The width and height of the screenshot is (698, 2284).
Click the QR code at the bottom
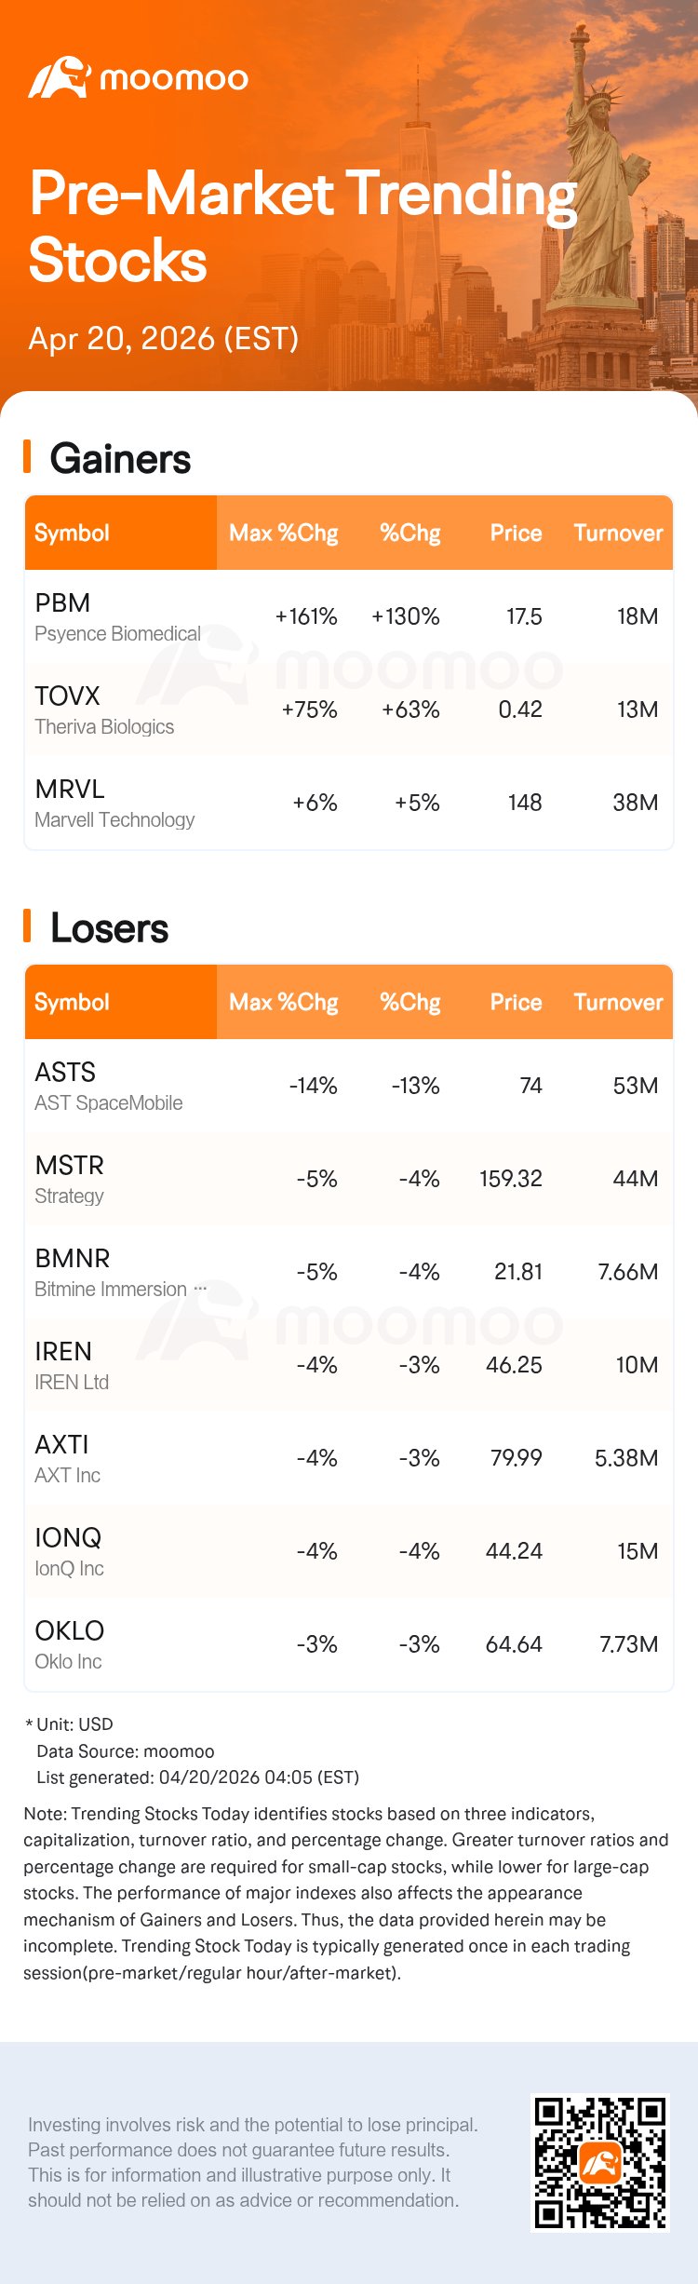coord(599,2162)
